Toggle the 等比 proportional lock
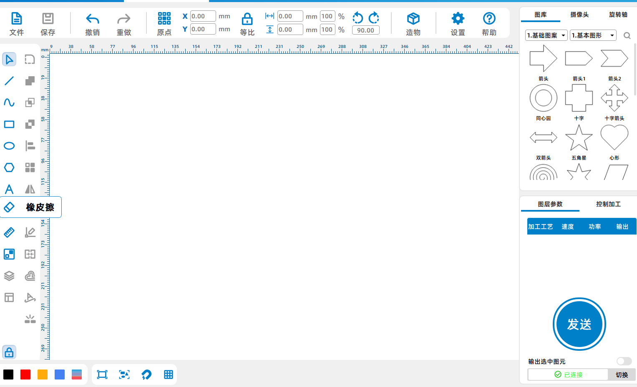 (247, 19)
